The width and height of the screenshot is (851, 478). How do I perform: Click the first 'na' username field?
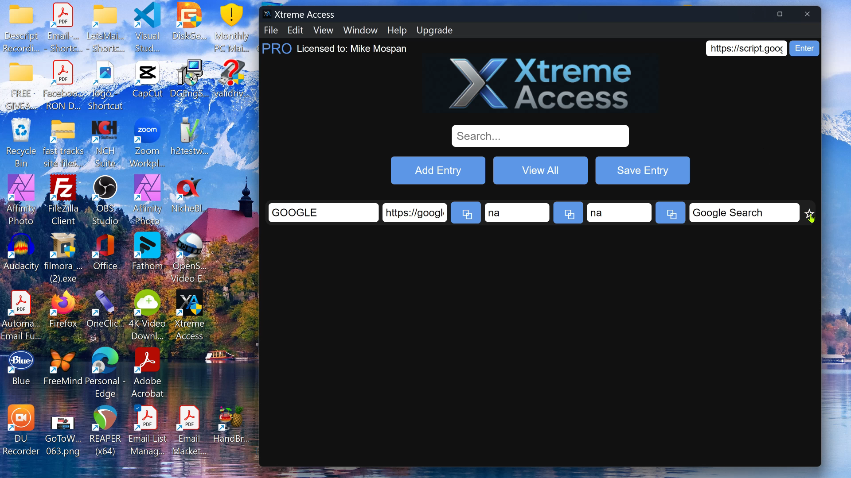click(517, 213)
